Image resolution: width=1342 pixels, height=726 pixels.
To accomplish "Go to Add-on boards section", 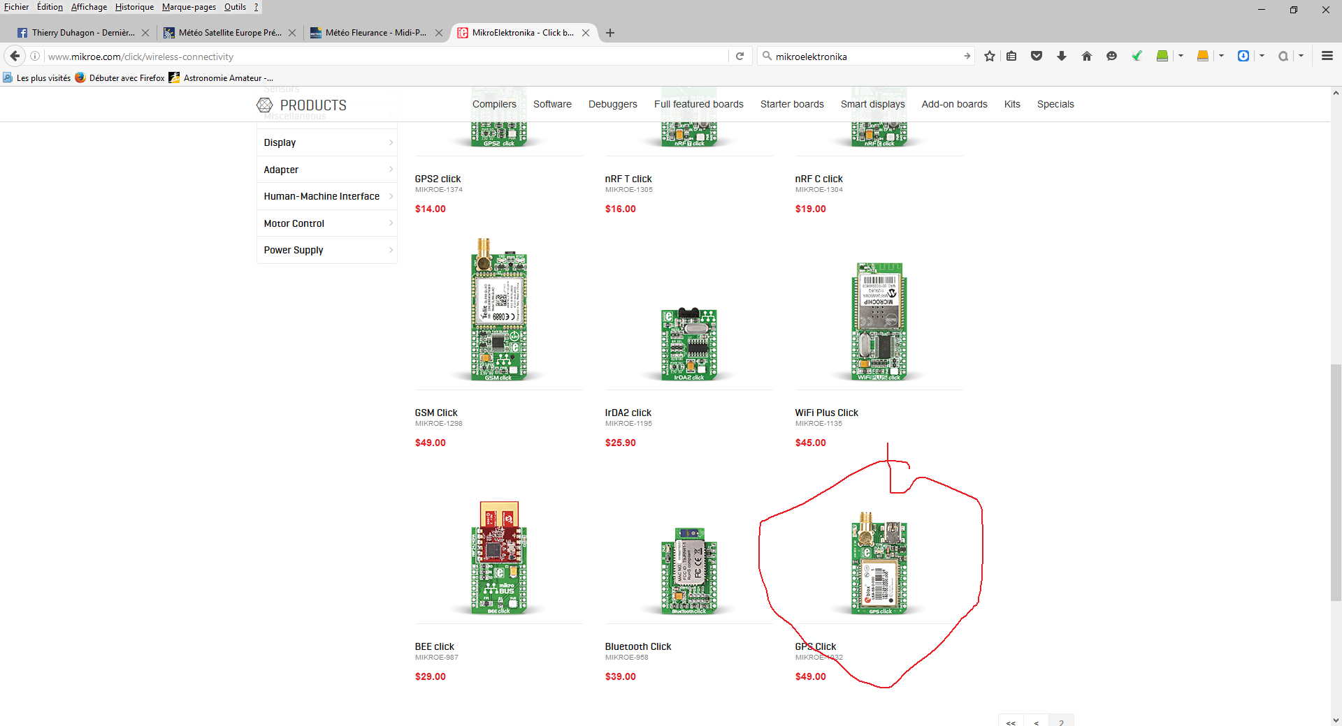I will pos(954,104).
